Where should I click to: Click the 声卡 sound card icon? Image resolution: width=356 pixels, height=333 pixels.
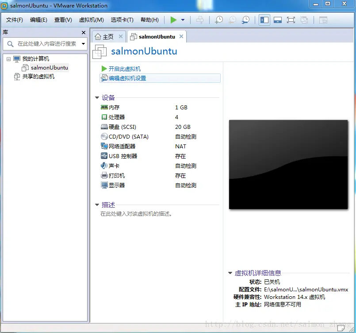[x=104, y=166]
